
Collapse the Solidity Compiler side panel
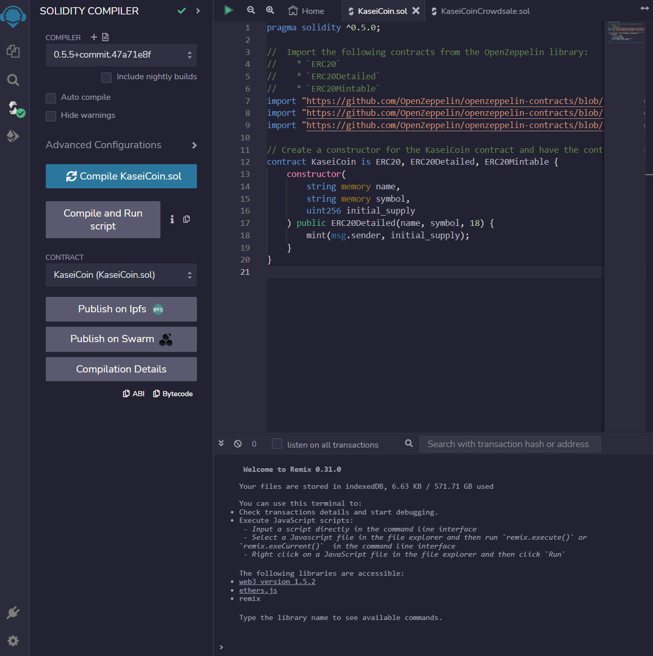198,11
